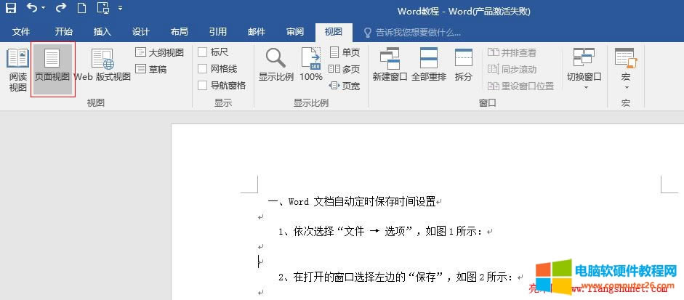The height and width of the screenshot is (300, 684).
Task: Switch to the 开始 tab
Action: click(64, 32)
